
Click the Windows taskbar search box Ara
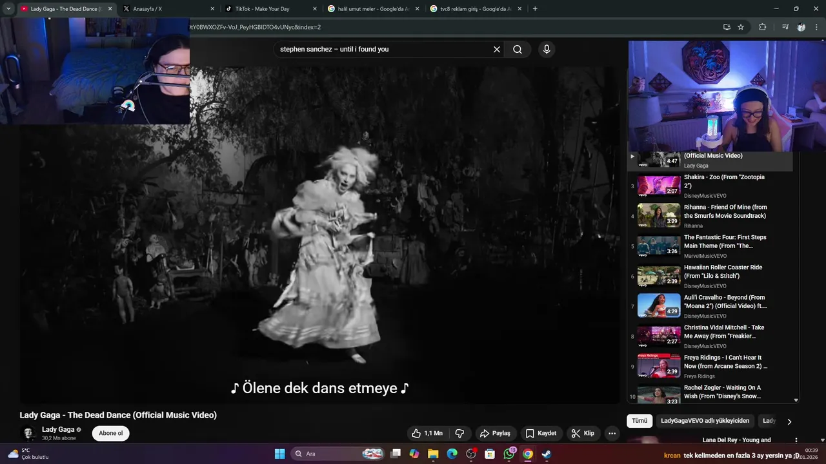338,454
